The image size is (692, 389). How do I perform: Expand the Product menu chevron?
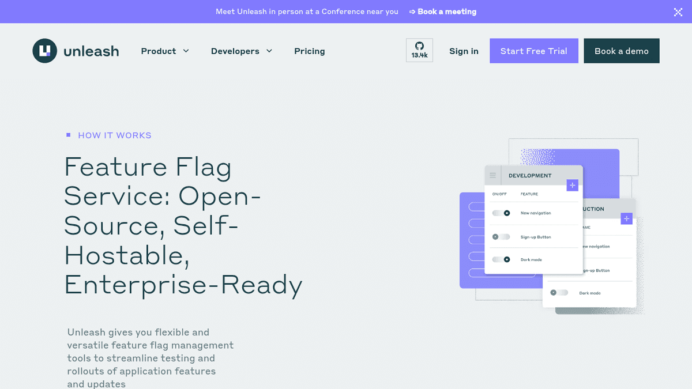point(186,51)
